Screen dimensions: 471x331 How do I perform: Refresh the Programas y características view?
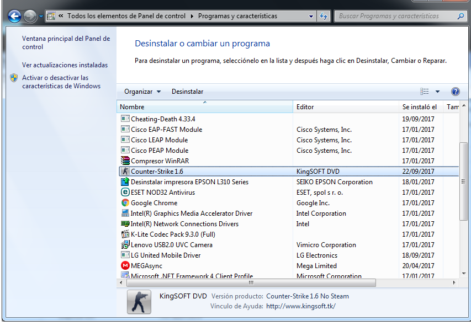point(324,16)
